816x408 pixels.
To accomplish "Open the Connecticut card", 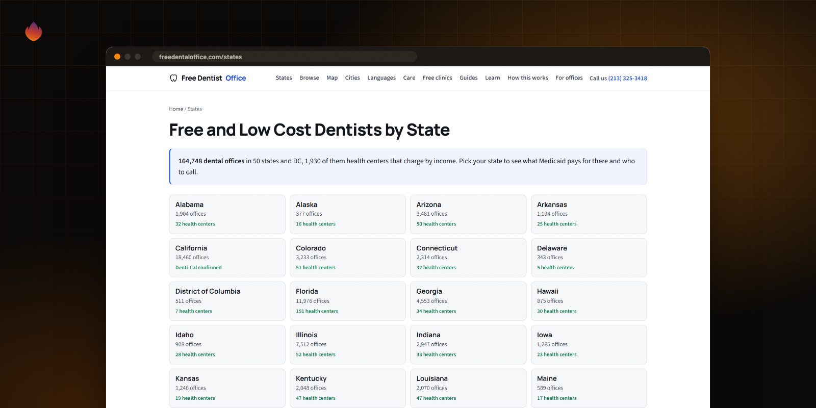I will click(x=468, y=258).
